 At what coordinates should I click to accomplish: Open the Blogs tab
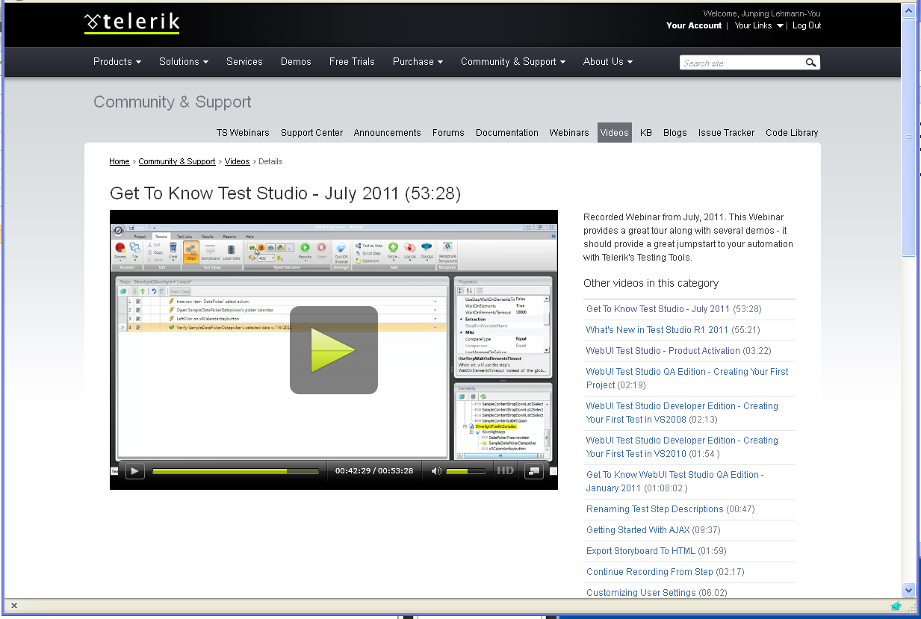click(x=675, y=133)
